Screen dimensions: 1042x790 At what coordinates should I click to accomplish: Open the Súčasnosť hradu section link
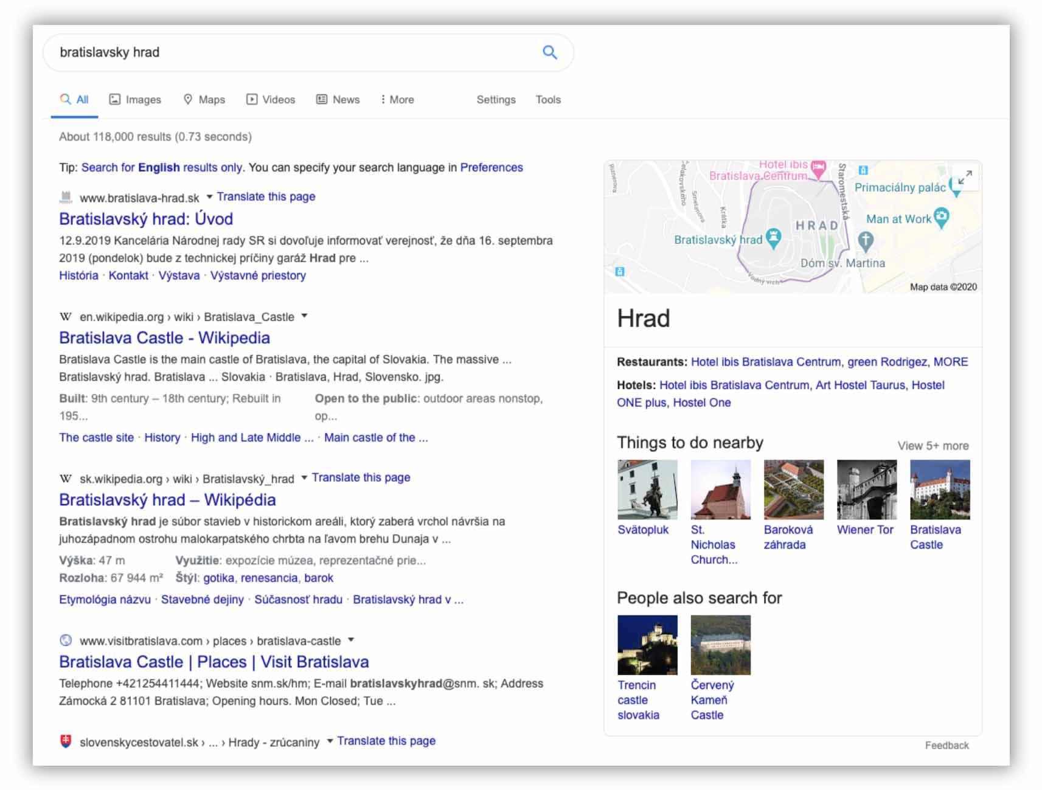(298, 600)
